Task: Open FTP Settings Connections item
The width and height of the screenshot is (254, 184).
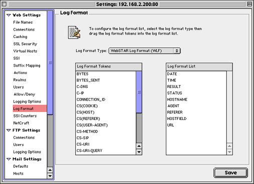Action: pos(24,137)
